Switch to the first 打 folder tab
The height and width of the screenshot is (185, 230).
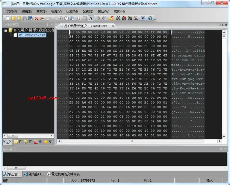tap(18, 142)
